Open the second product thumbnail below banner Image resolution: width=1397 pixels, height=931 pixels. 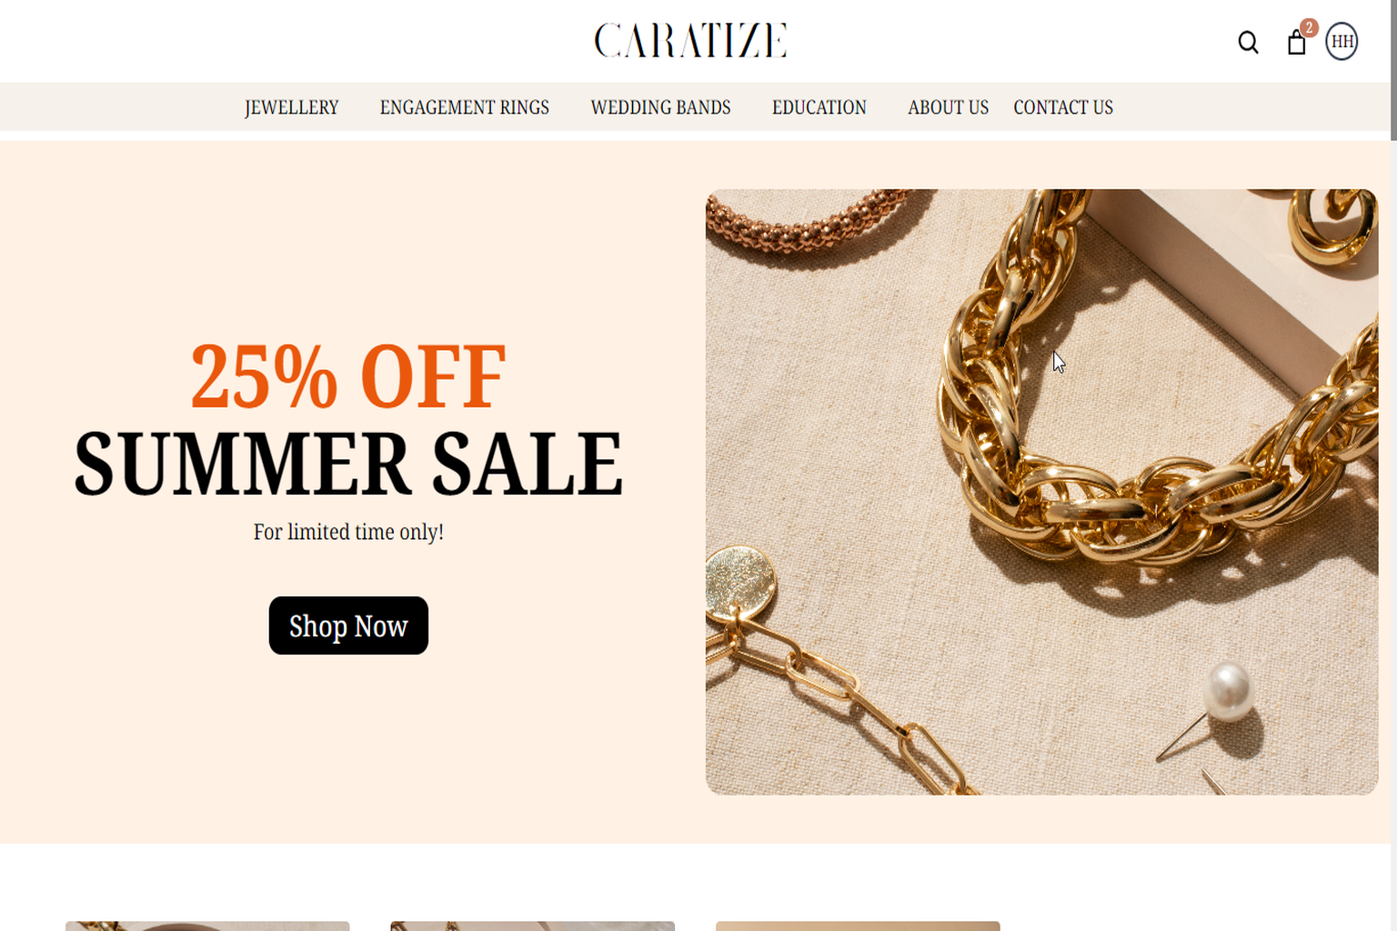tap(532, 926)
